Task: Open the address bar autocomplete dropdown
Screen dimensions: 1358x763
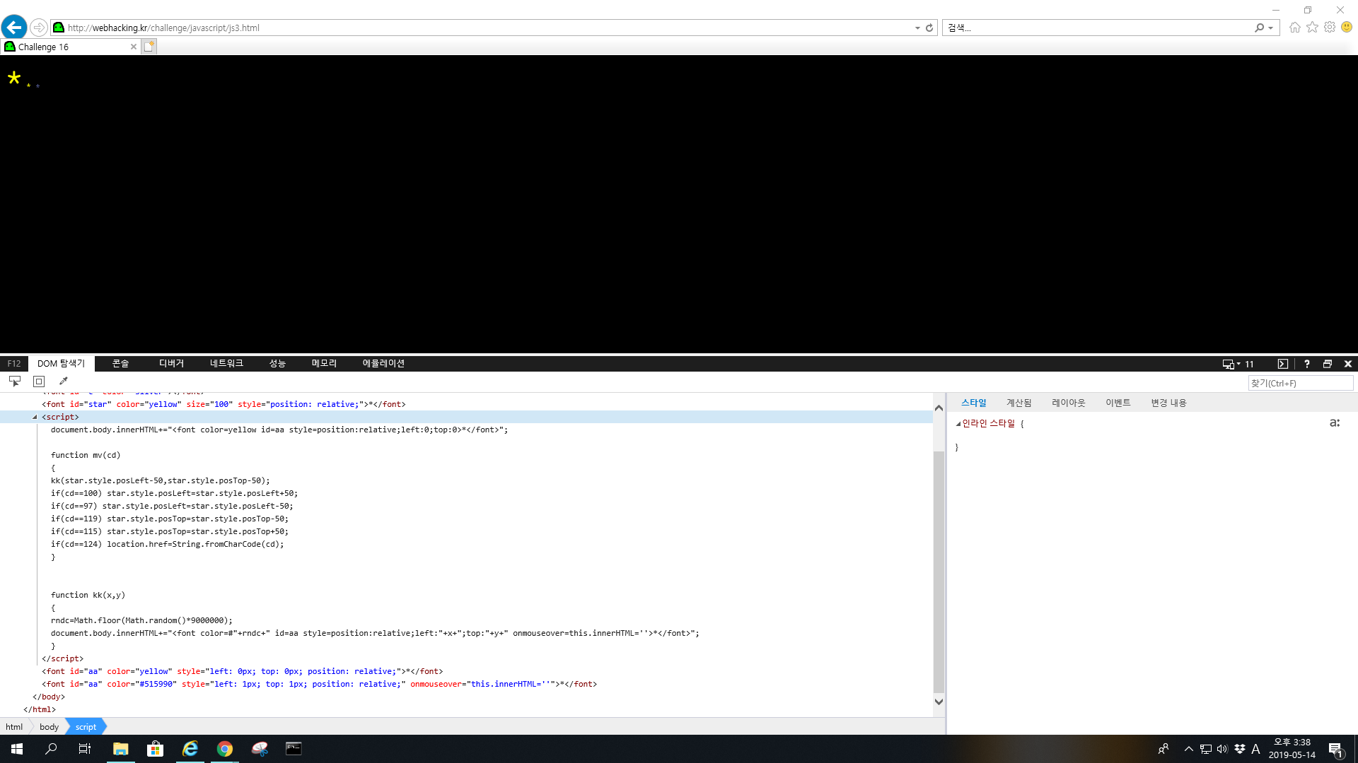Action: pyautogui.click(x=917, y=28)
